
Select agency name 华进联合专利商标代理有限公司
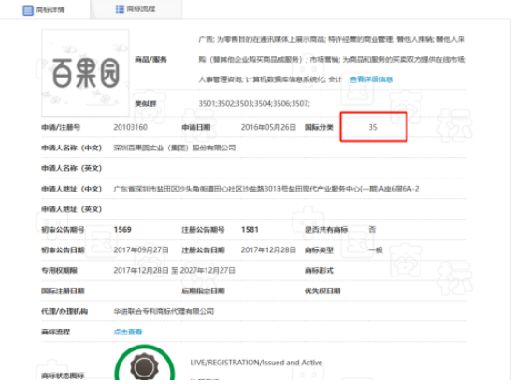point(164,311)
